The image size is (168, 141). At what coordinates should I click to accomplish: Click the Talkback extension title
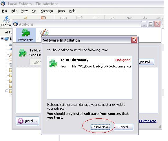(35, 50)
